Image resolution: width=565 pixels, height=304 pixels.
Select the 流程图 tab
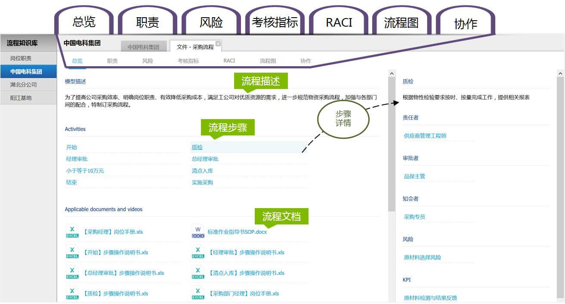click(268, 61)
